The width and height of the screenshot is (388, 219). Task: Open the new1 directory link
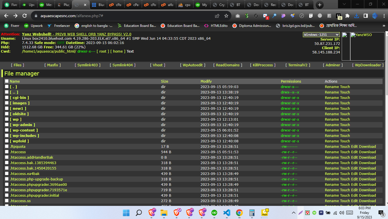[18, 108]
